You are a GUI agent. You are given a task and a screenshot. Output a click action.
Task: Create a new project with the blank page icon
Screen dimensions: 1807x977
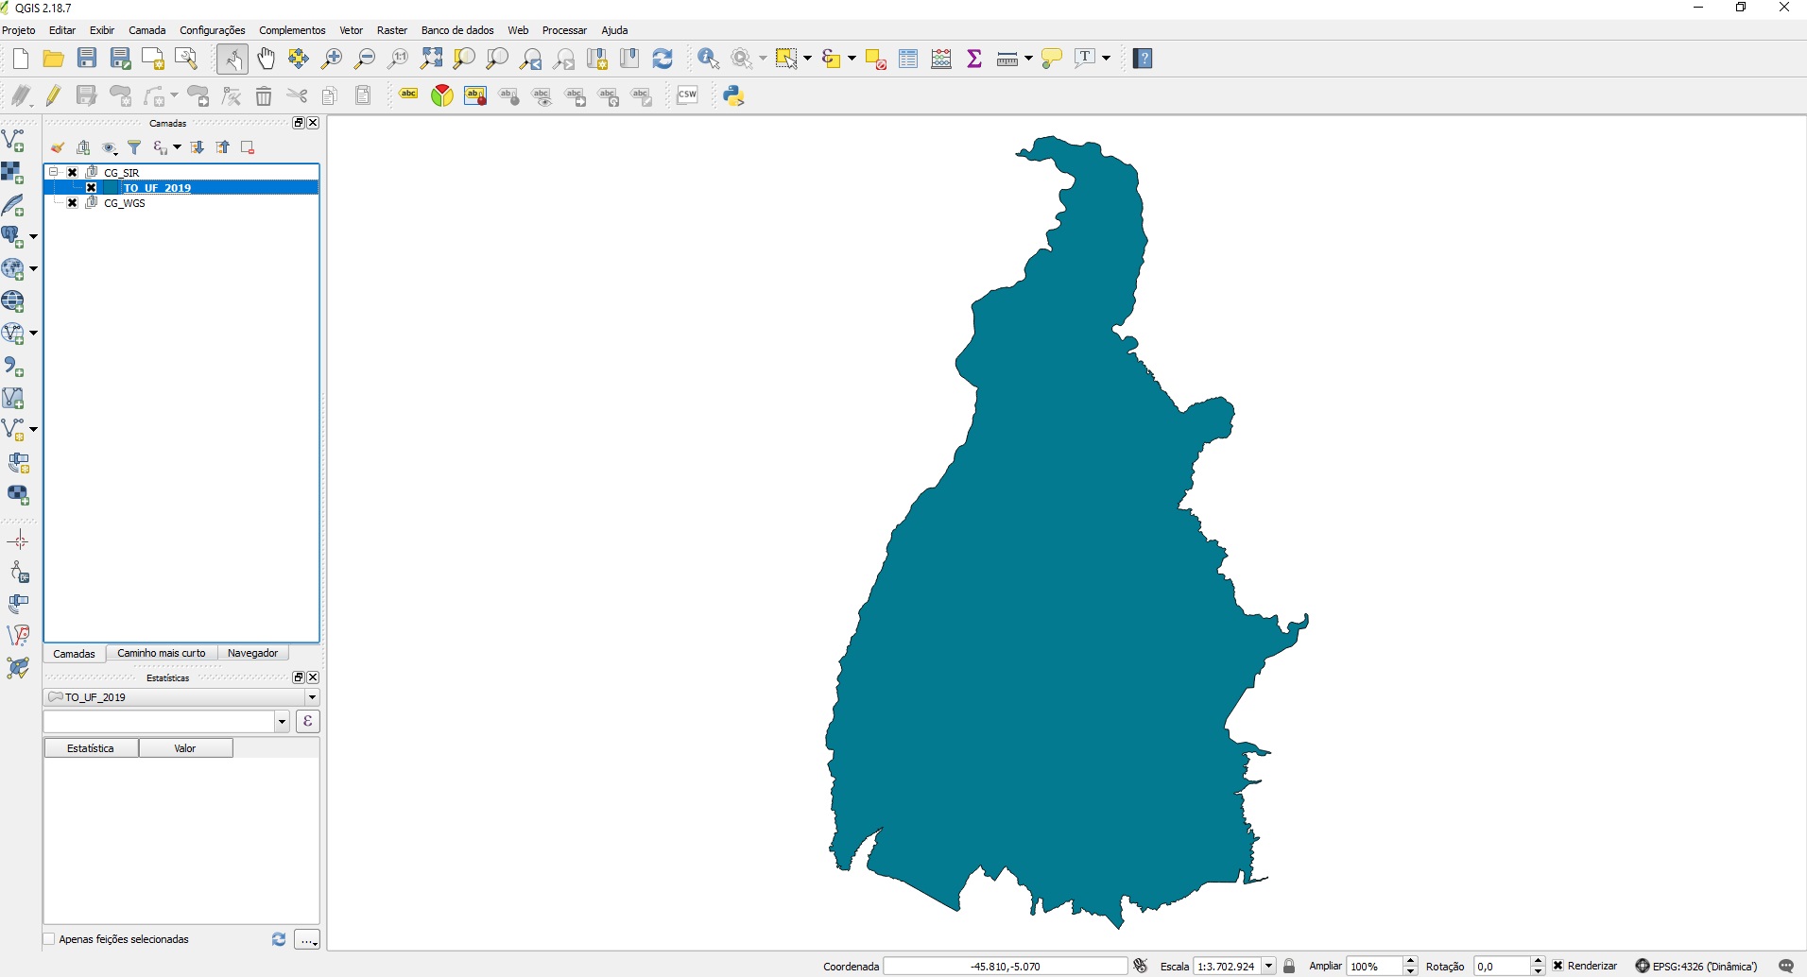[x=21, y=59]
